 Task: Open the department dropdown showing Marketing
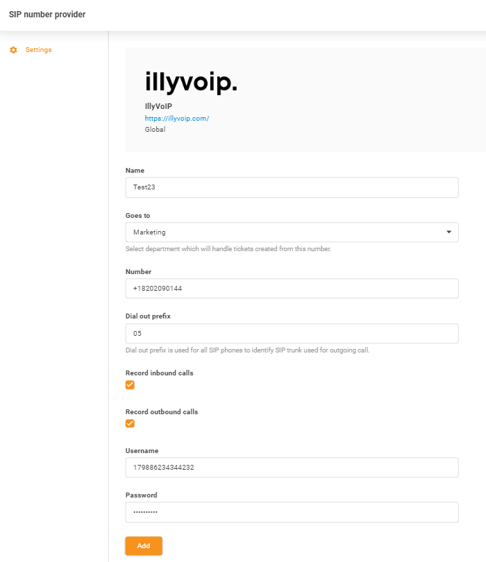(x=292, y=232)
